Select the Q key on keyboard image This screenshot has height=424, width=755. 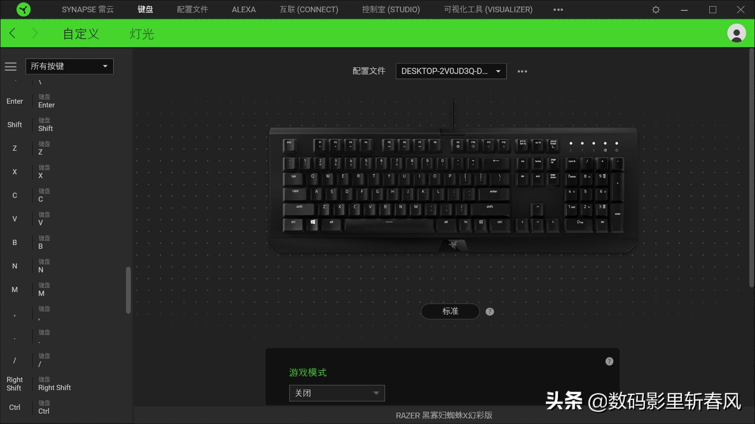(313, 179)
